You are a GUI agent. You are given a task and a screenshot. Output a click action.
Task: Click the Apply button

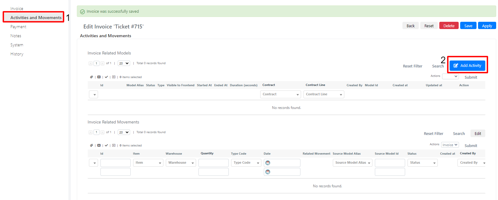pyautogui.click(x=487, y=26)
